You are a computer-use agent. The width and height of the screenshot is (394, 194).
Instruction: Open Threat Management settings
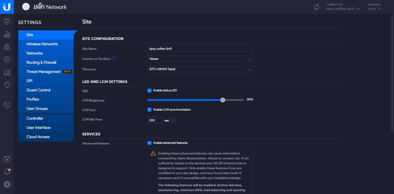click(x=46, y=72)
